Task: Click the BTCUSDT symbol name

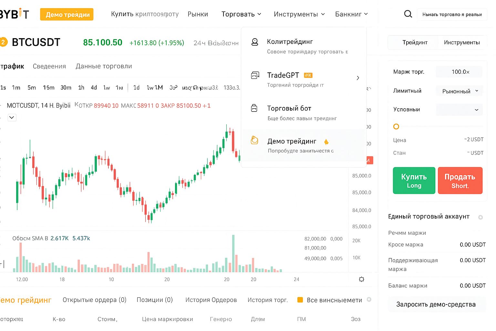Action: point(36,42)
